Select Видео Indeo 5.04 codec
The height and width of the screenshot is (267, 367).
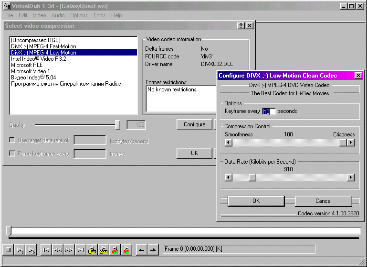click(x=73, y=78)
